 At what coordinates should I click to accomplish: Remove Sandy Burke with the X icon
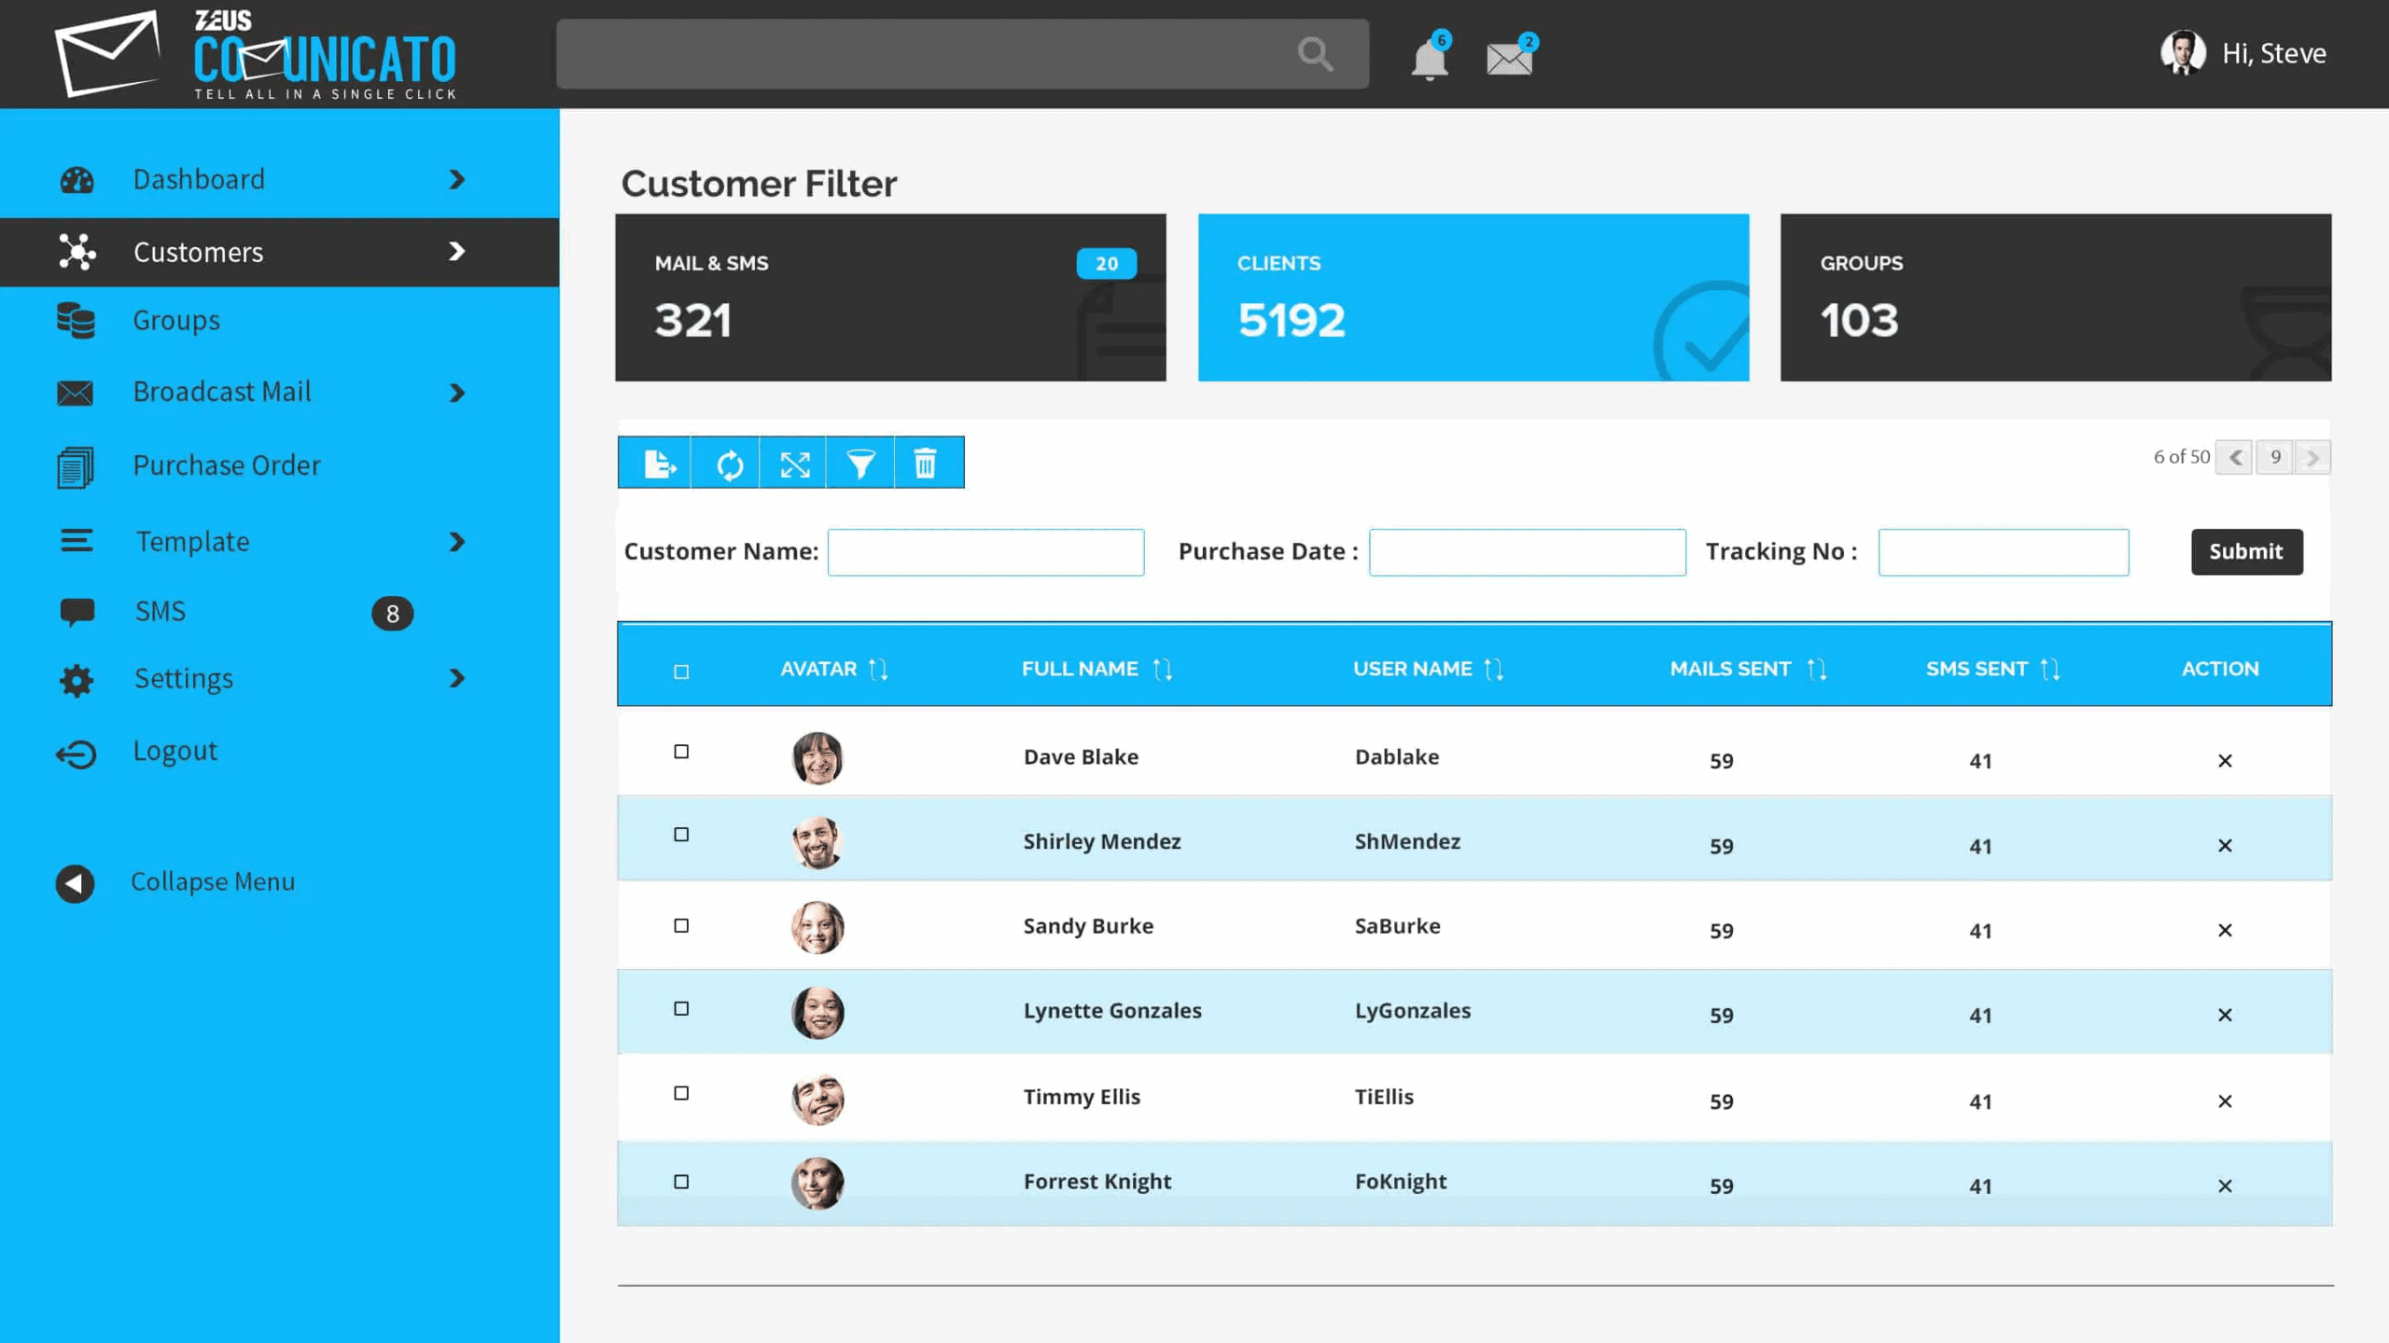tap(2225, 930)
